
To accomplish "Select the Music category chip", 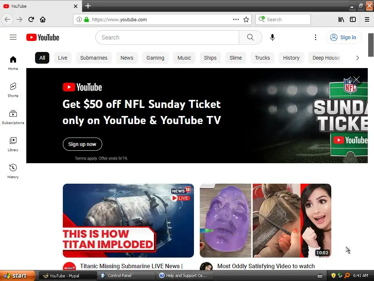I will (184, 58).
